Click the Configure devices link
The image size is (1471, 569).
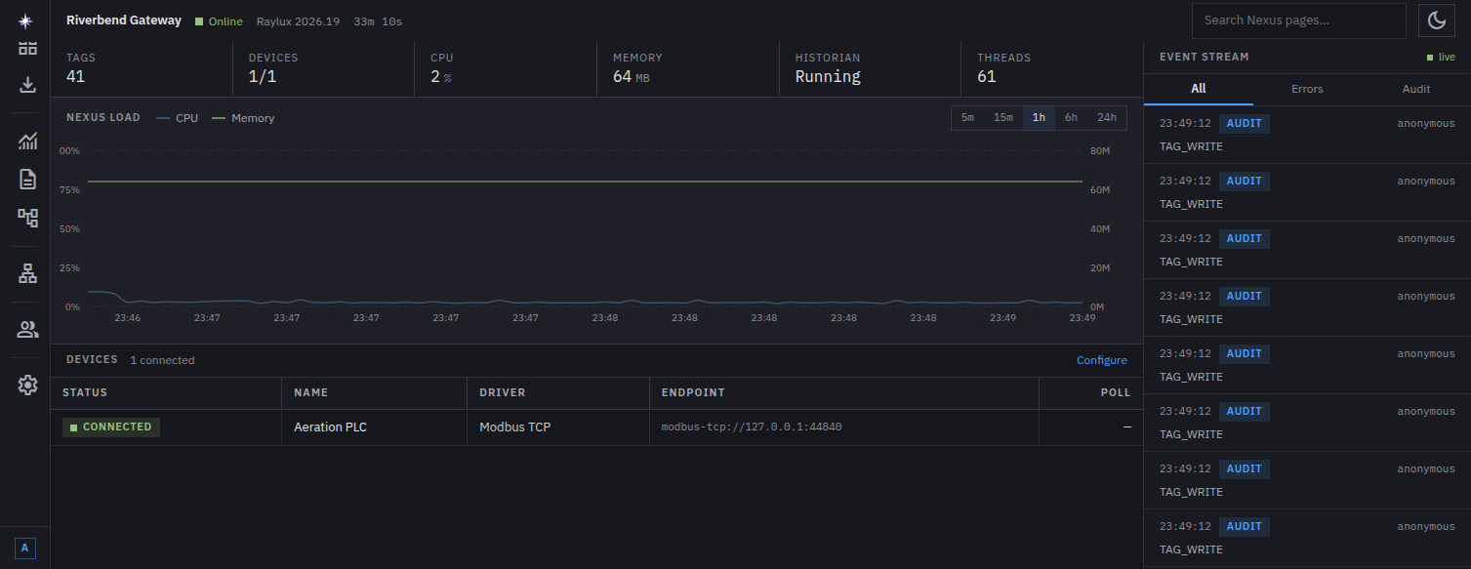tap(1102, 360)
